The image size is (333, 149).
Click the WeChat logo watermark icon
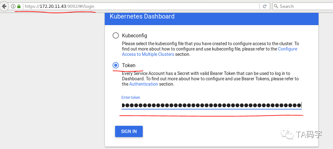(x=288, y=135)
